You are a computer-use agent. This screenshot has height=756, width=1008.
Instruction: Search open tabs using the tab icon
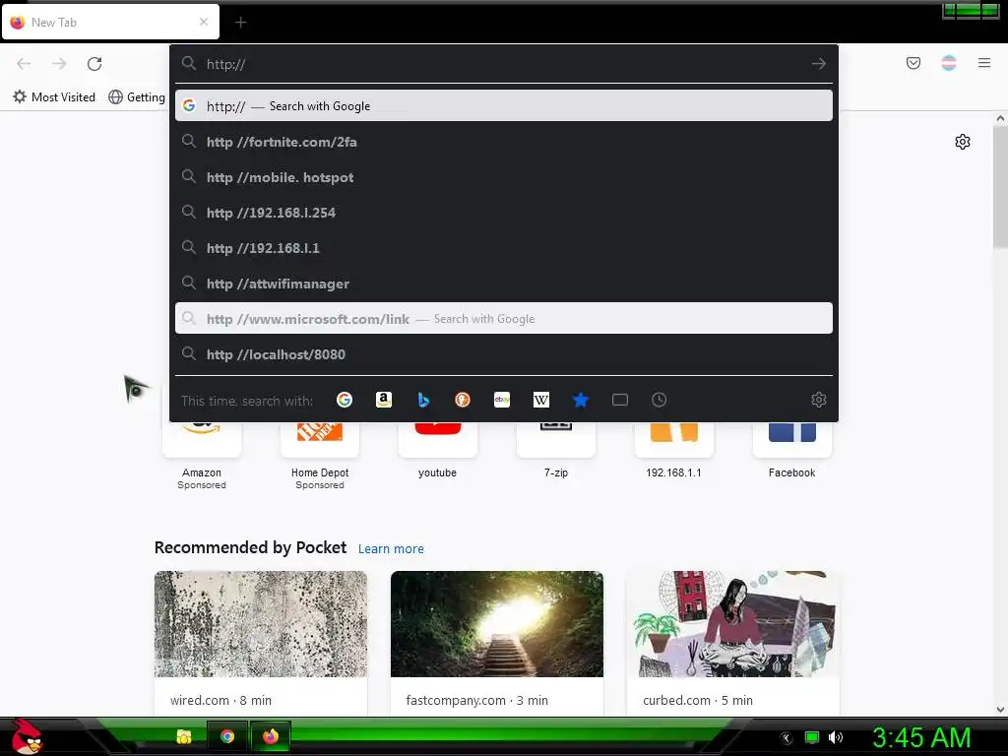pyautogui.click(x=620, y=400)
